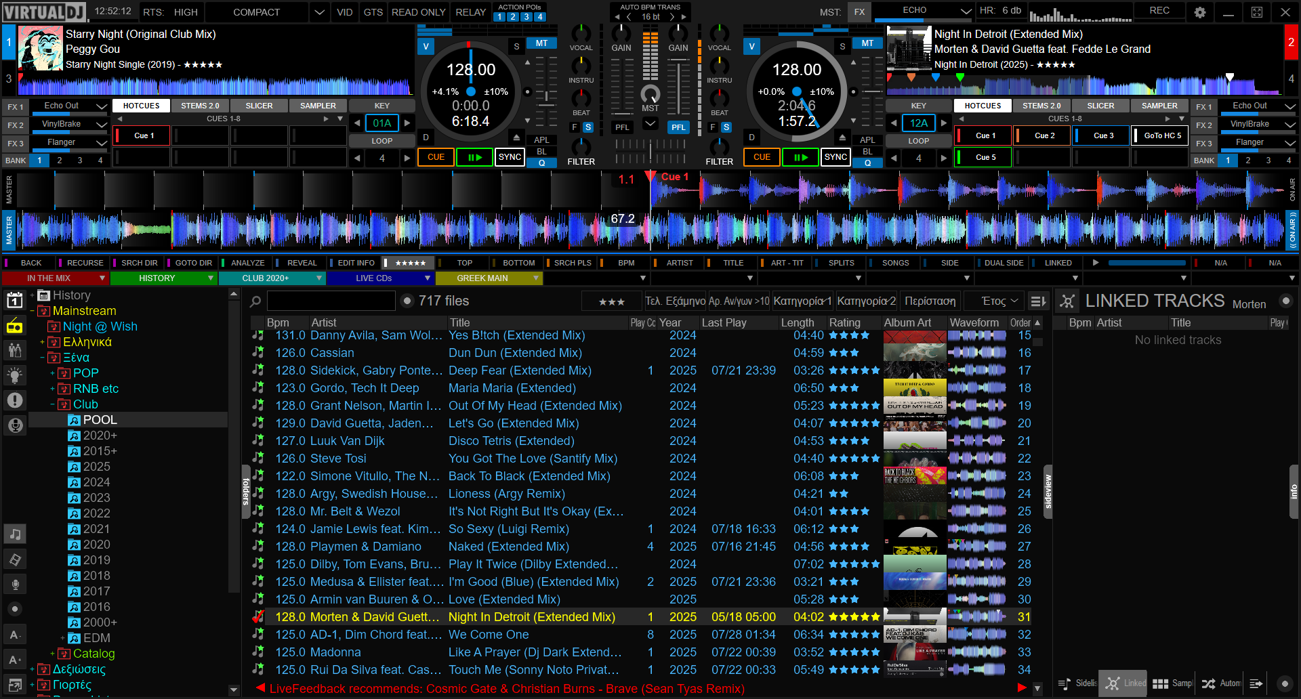The width and height of the screenshot is (1301, 699).
Task: Collapse the Club folder in tree
Action: (53, 404)
